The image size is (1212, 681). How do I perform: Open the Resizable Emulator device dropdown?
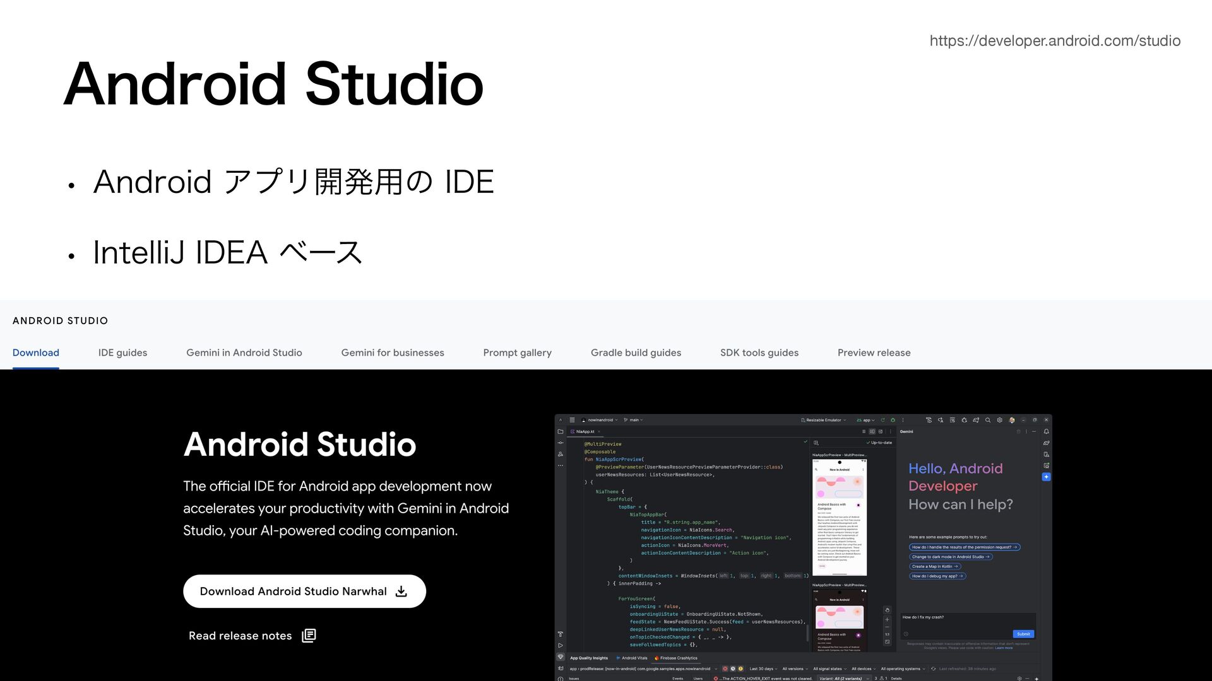click(x=824, y=420)
